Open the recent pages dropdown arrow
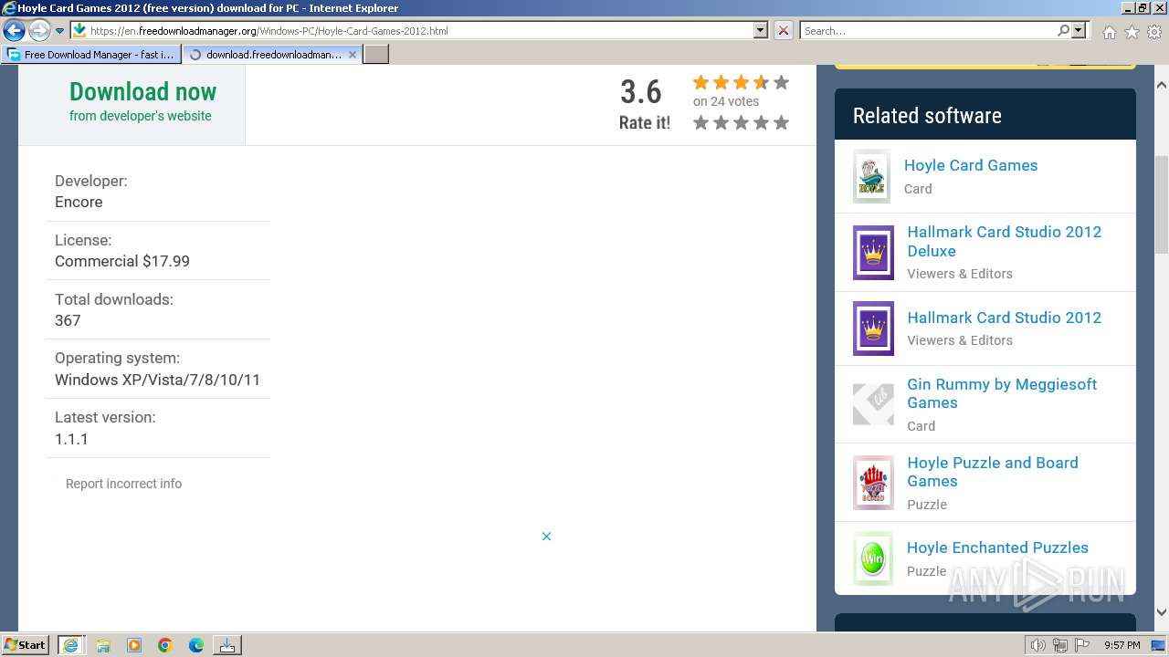 point(59,31)
